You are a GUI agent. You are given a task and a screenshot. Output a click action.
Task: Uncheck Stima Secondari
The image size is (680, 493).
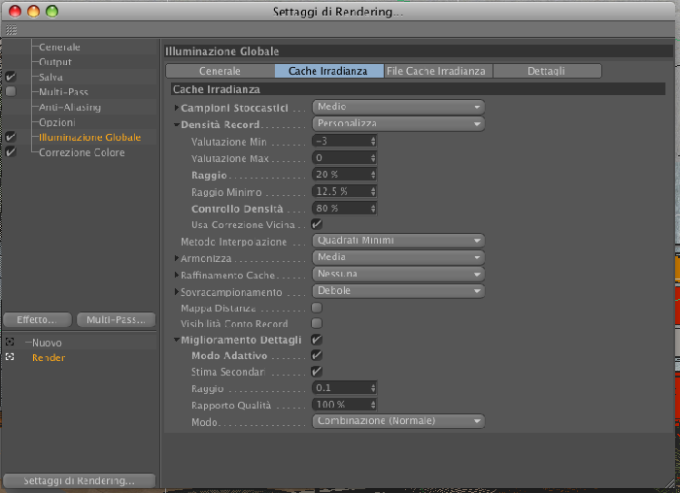click(317, 372)
